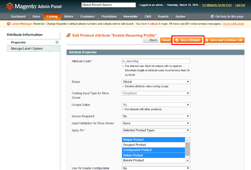The image size is (251, 170).
Task: Open the Newsletter menu
Action: (x=131, y=16)
